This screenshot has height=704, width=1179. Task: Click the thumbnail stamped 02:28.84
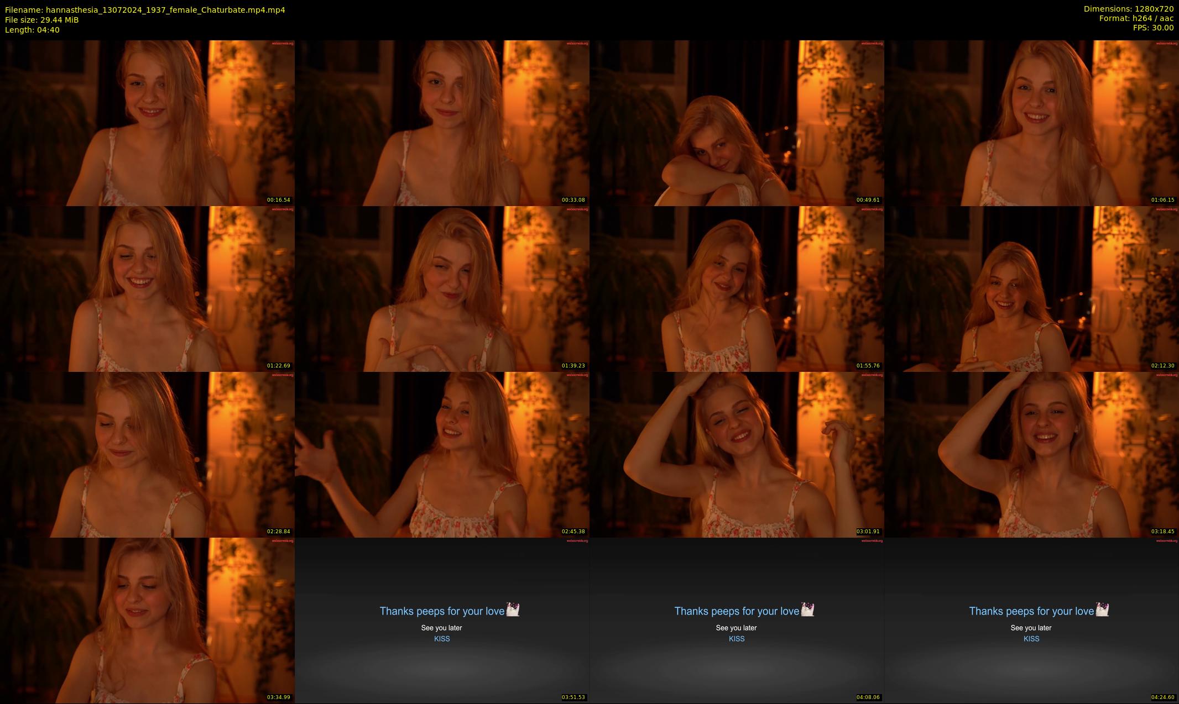coord(147,454)
